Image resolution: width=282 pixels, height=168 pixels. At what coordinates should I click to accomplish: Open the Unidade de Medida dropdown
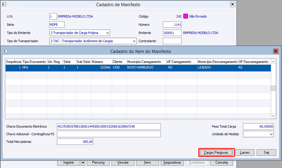click(271, 134)
